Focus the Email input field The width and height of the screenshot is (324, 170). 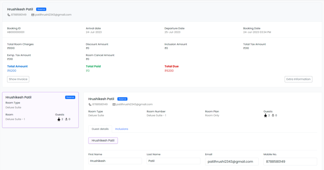(x=232, y=161)
